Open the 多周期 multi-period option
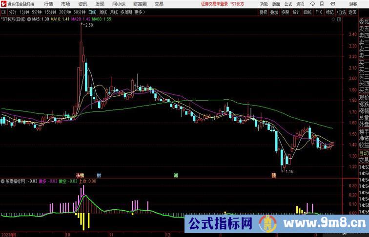The image size is (369, 237). [x=126, y=12]
